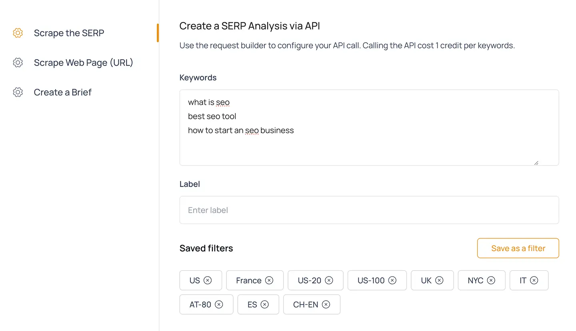
Task: Switch to the Create a Brief section
Action: coord(62,92)
